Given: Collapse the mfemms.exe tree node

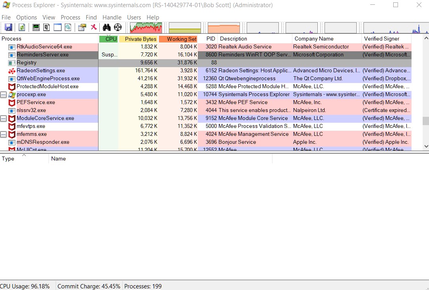Looking at the screenshot, I should coord(3,134).
